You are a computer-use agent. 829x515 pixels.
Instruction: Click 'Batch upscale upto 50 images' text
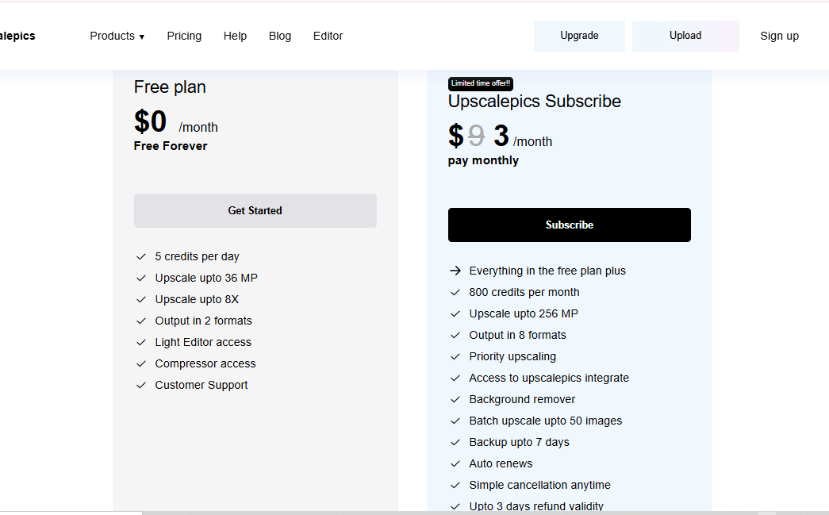point(546,421)
